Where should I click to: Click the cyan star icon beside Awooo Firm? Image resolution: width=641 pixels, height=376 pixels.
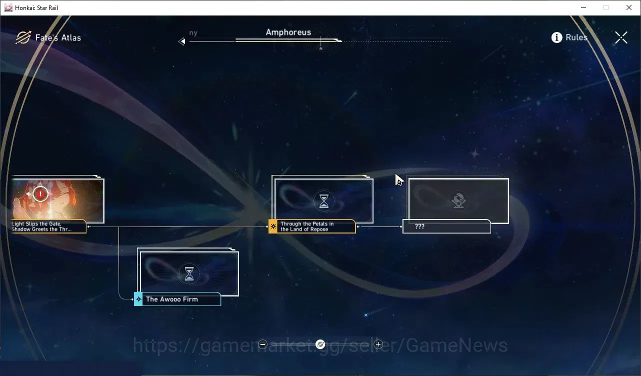point(138,299)
